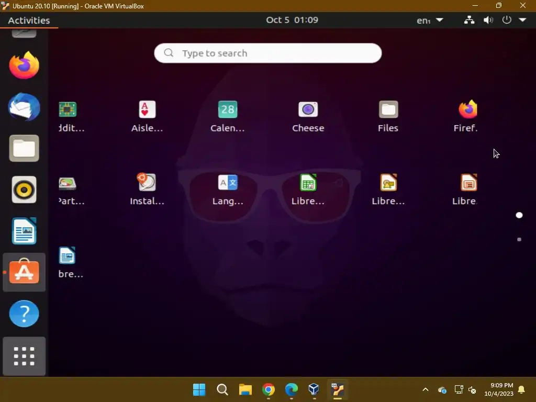This screenshot has width=536, height=402.
Task: Launch LibreOffice Writer from the dock
Action: (x=24, y=231)
